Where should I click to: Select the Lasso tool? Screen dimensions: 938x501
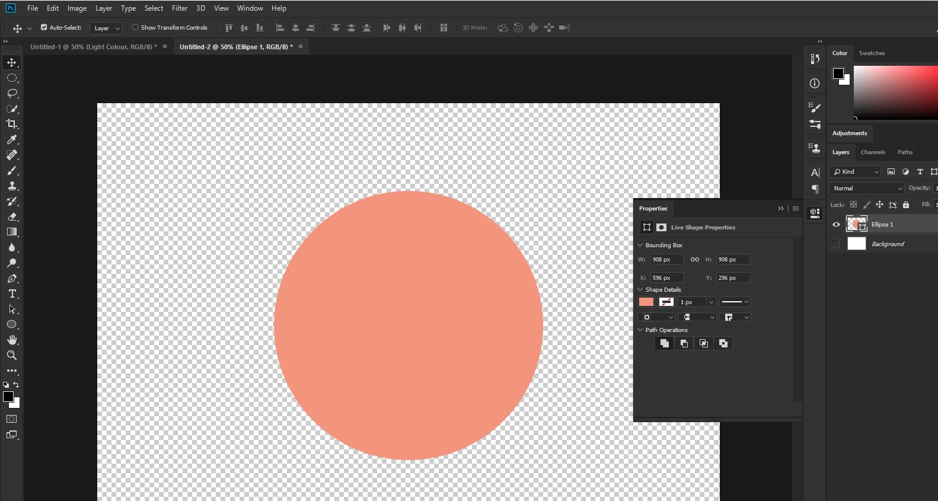12,93
